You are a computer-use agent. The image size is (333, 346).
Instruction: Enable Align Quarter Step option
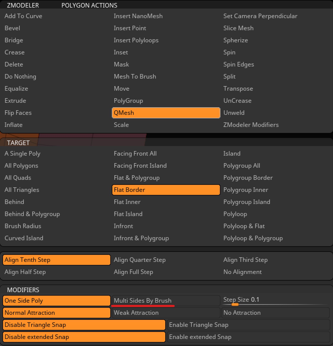click(x=140, y=260)
